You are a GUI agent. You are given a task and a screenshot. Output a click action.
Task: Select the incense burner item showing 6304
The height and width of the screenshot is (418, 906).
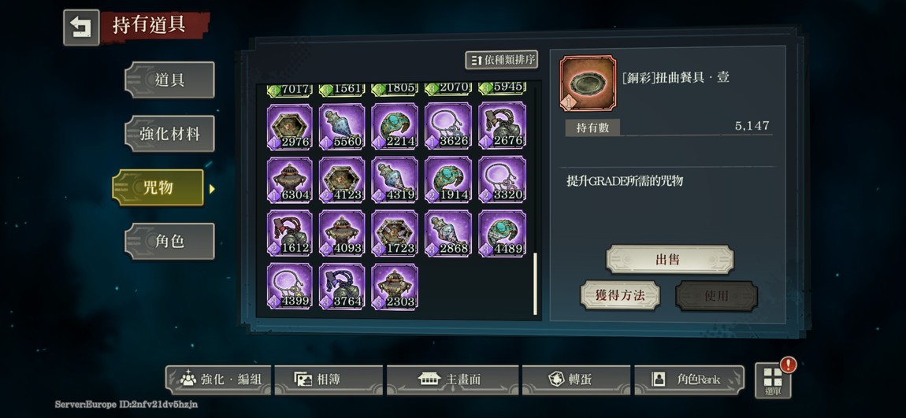pyautogui.click(x=289, y=179)
